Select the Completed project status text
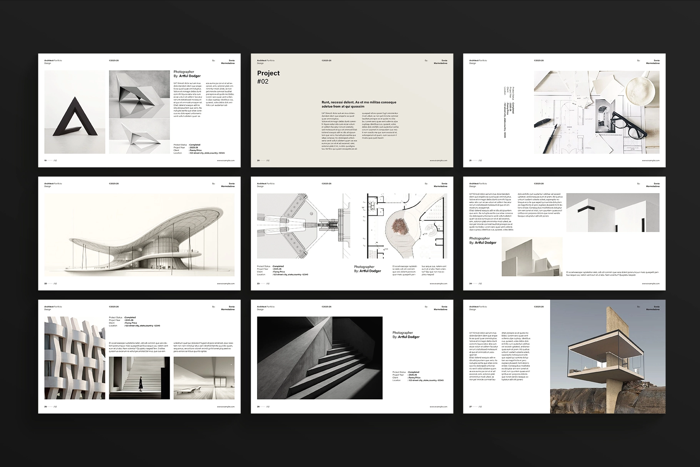The image size is (700, 467). pyautogui.click(x=195, y=145)
